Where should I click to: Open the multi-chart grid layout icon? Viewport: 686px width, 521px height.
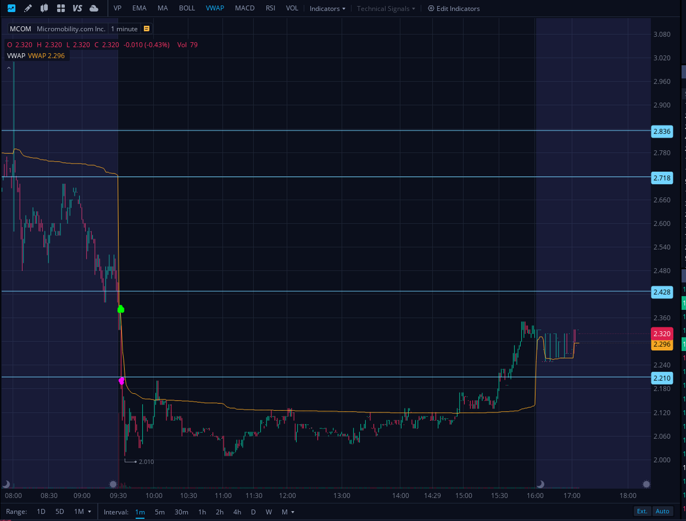coord(61,9)
